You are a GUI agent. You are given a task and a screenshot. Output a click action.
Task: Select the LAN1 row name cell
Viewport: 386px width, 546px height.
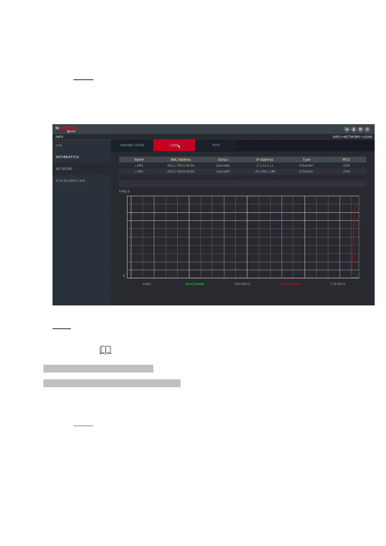[139, 165]
